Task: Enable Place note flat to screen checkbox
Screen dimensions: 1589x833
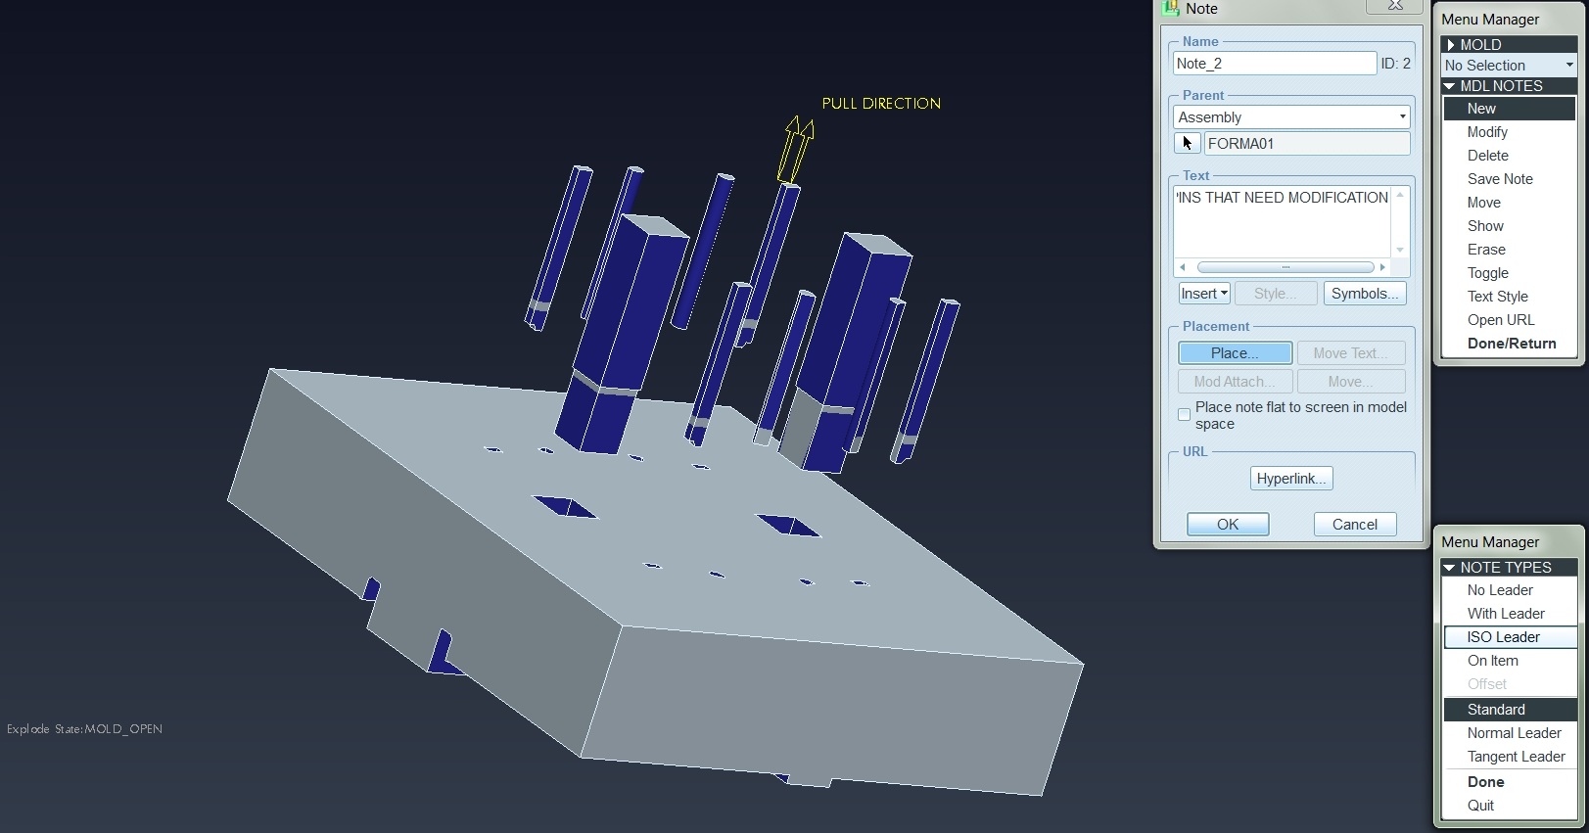Action: point(1184,415)
